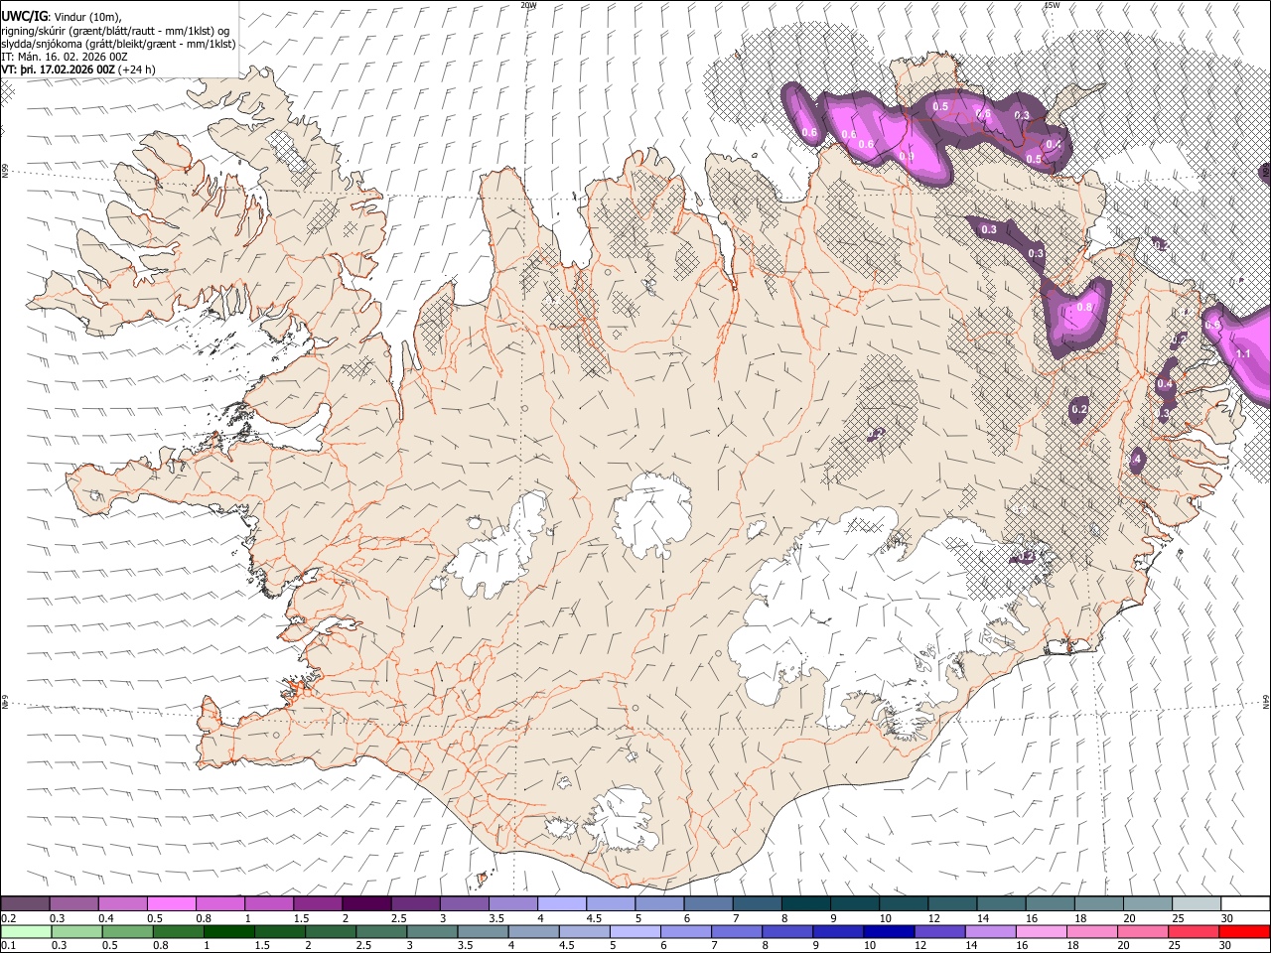Click the (+24 h) forecast offset text
This screenshot has width=1271, height=953.
(136, 69)
